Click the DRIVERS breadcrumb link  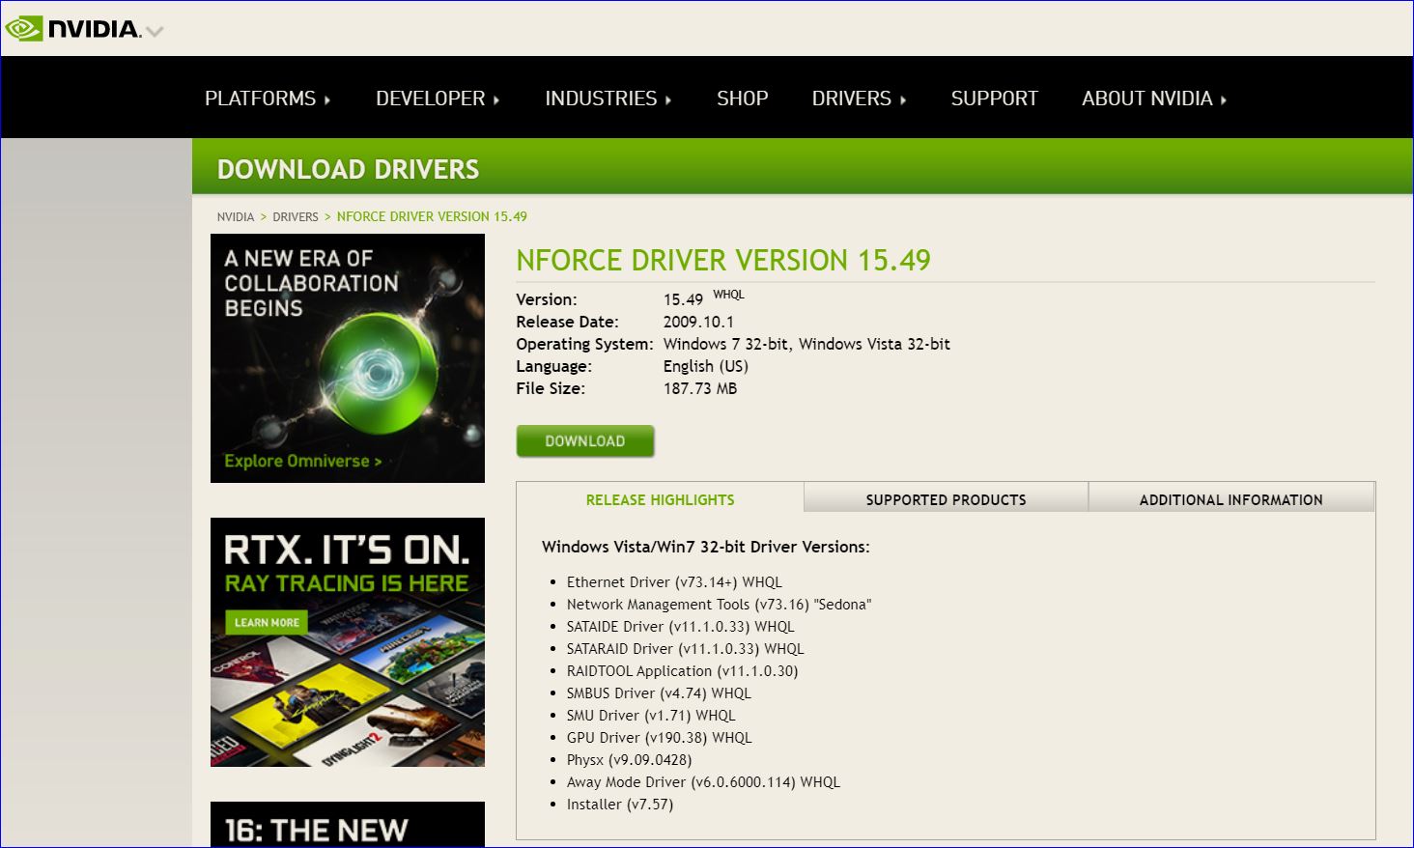point(296,216)
